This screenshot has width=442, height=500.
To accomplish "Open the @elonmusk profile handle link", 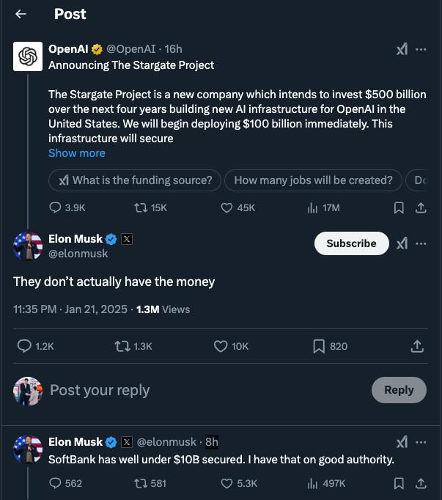I will (78, 253).
